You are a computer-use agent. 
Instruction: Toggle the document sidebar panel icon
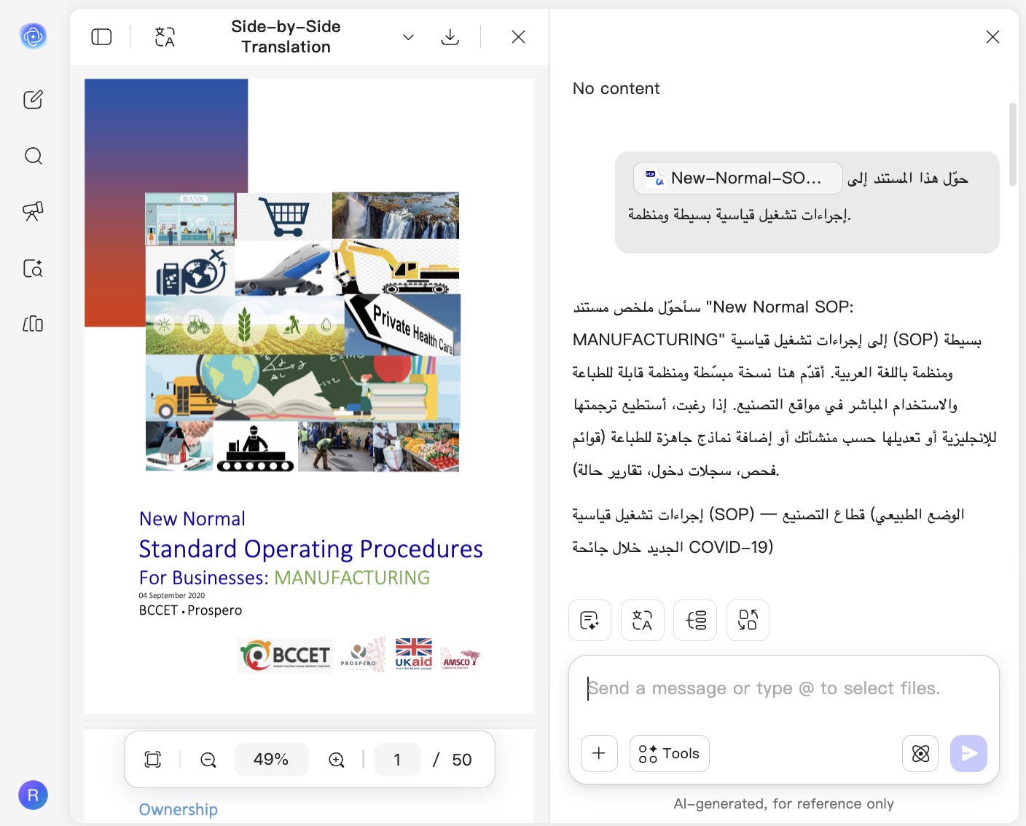coord(101,36)
